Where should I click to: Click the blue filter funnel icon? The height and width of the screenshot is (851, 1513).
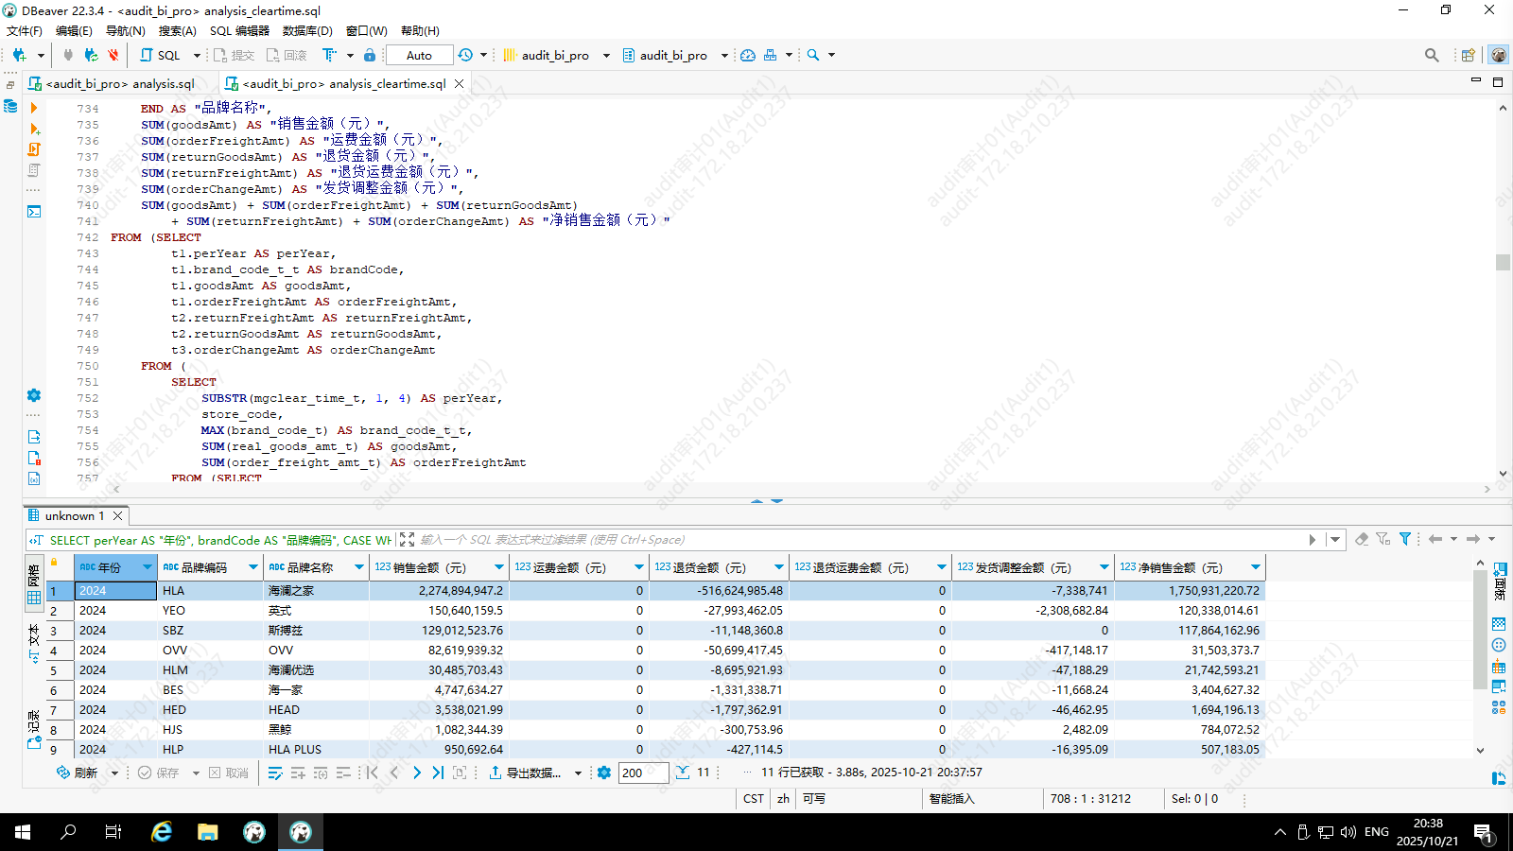1405,539
